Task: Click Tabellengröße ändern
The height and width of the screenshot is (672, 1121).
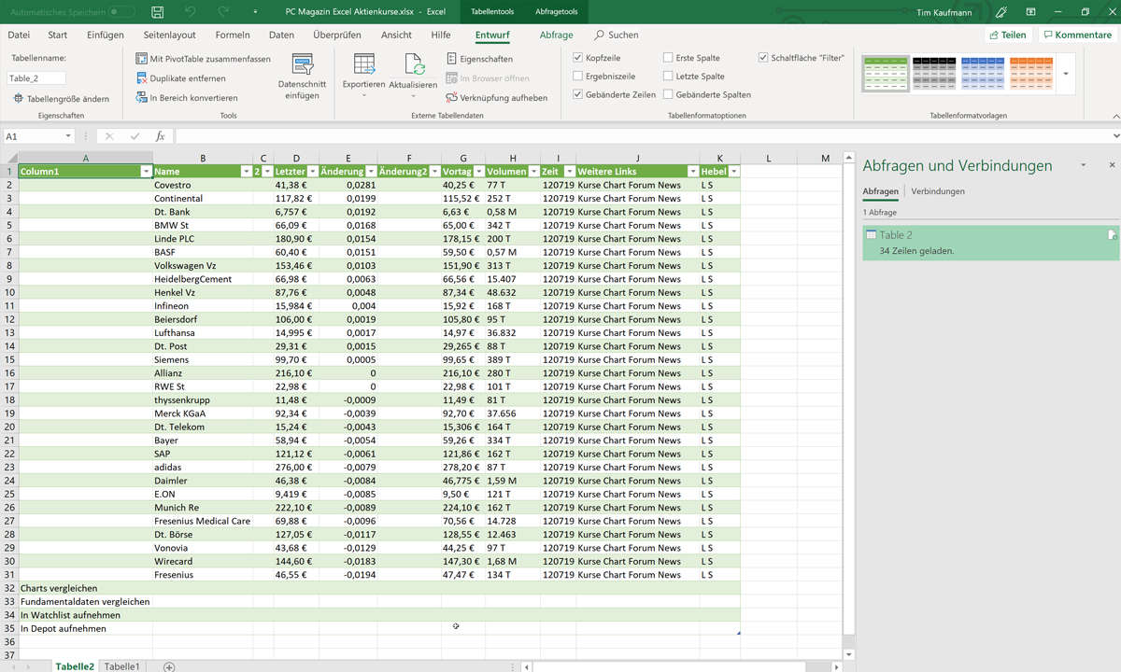Action: 60,99
